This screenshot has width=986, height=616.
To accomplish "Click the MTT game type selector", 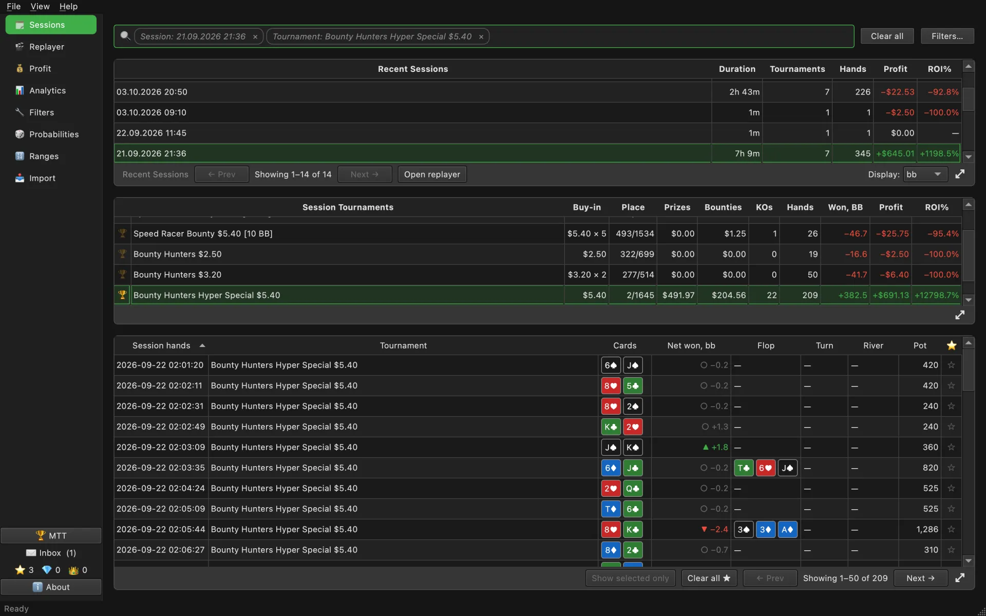I will (51, 535).
